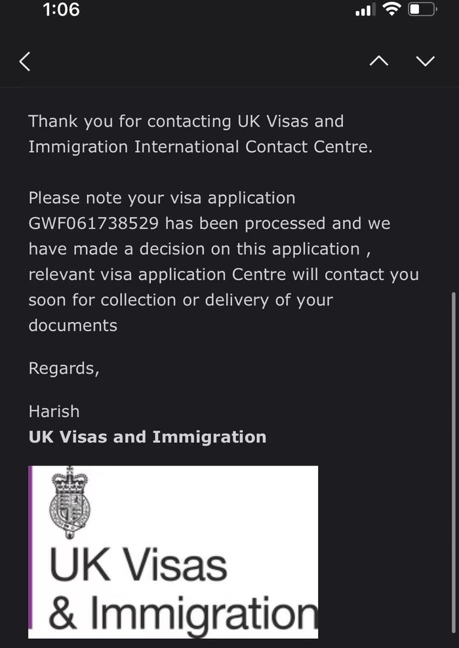Tap the bold UK Visas and Immigration signature line
459x648 pixels.
pyautogui.click(x=147, y=437)
